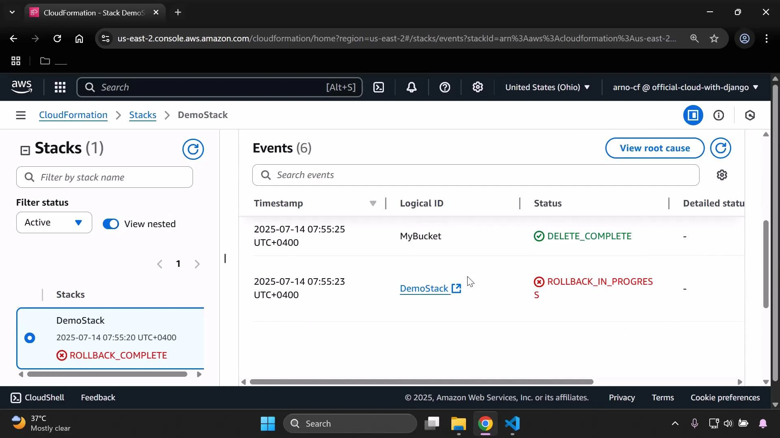Select the DemoStack radio button
This screenshot has height=438, width=780.
coord(30,338)
